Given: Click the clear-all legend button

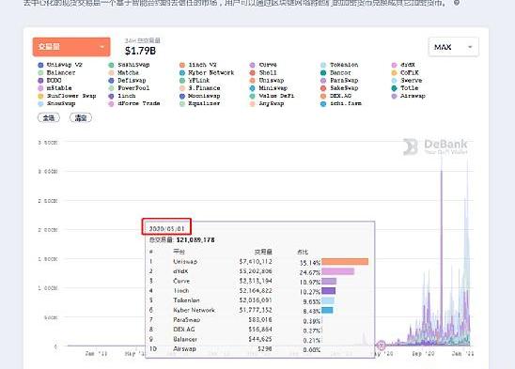Looking at the screenshot, I should pyautogui.click(x=81, y=117).
